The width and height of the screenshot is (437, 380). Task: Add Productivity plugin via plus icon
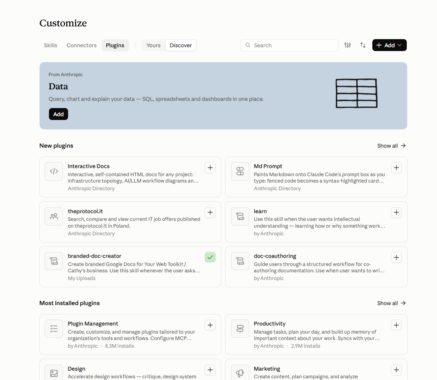[x=396, y=325]
